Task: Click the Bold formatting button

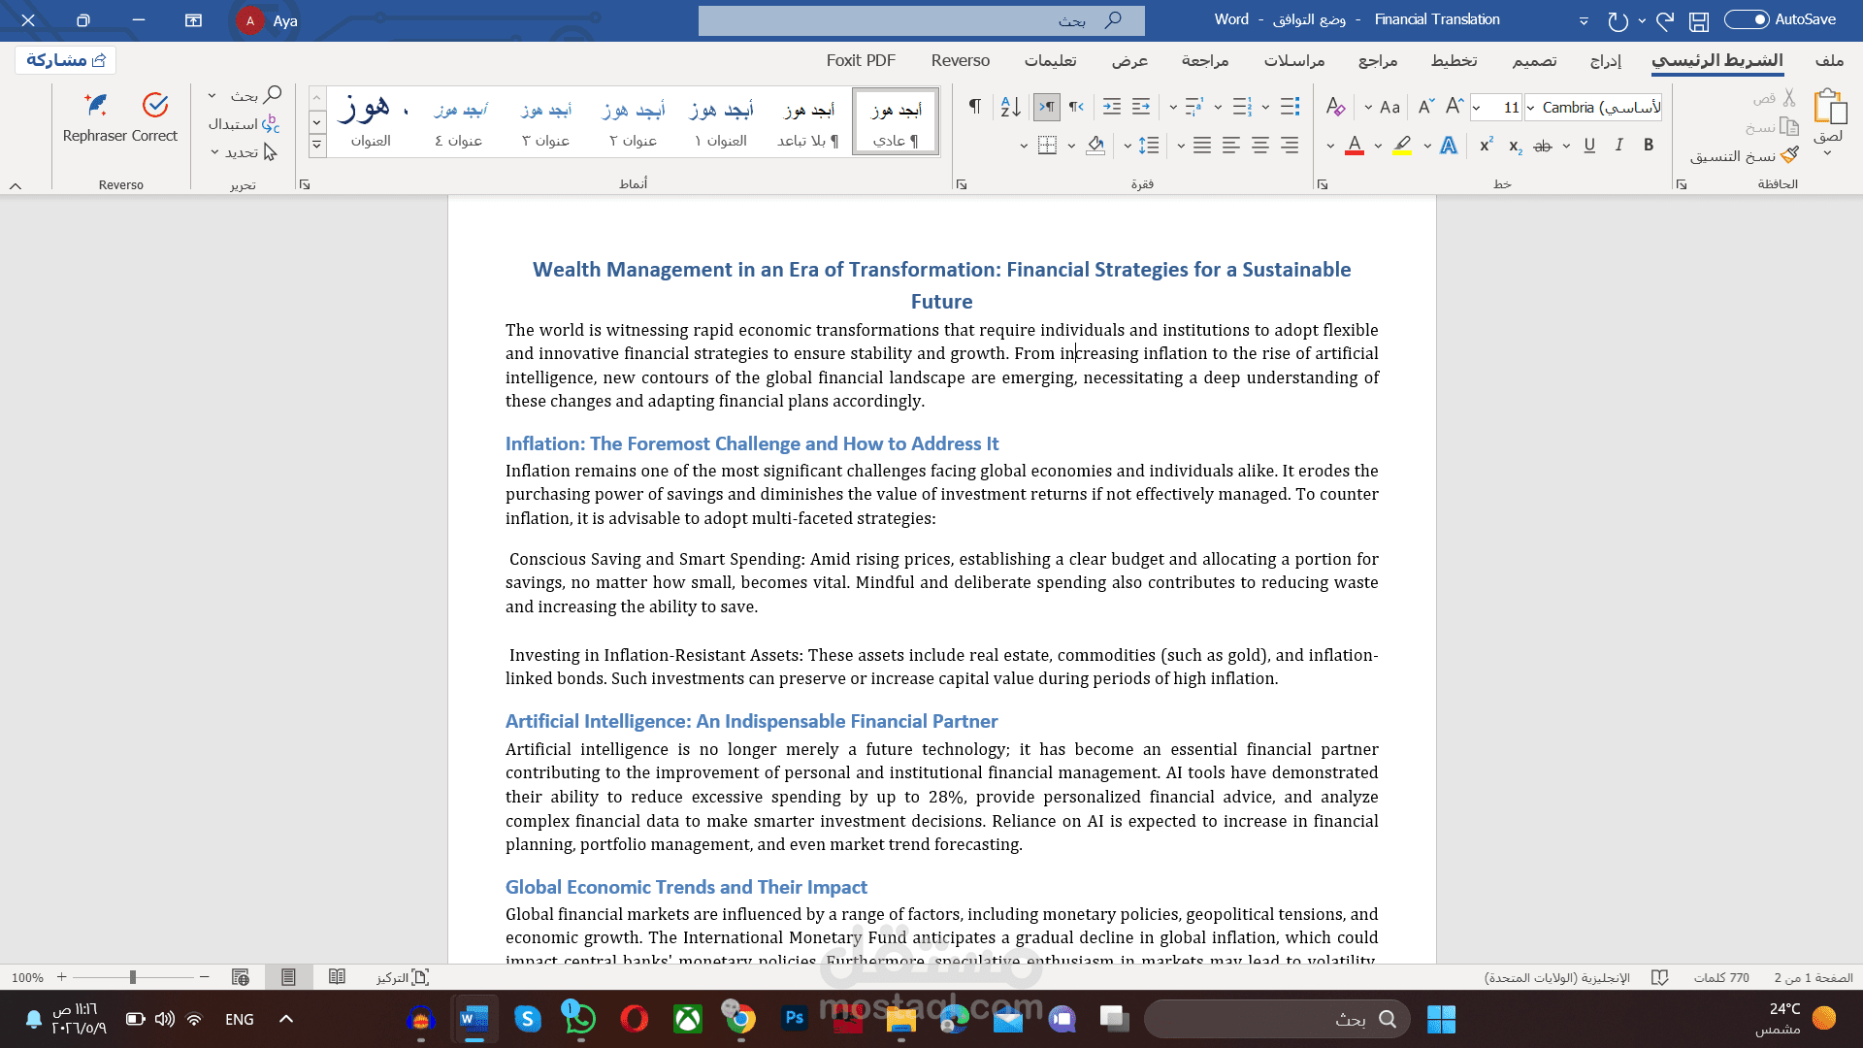Action: pyautogui.click(x=1648, y=146)
